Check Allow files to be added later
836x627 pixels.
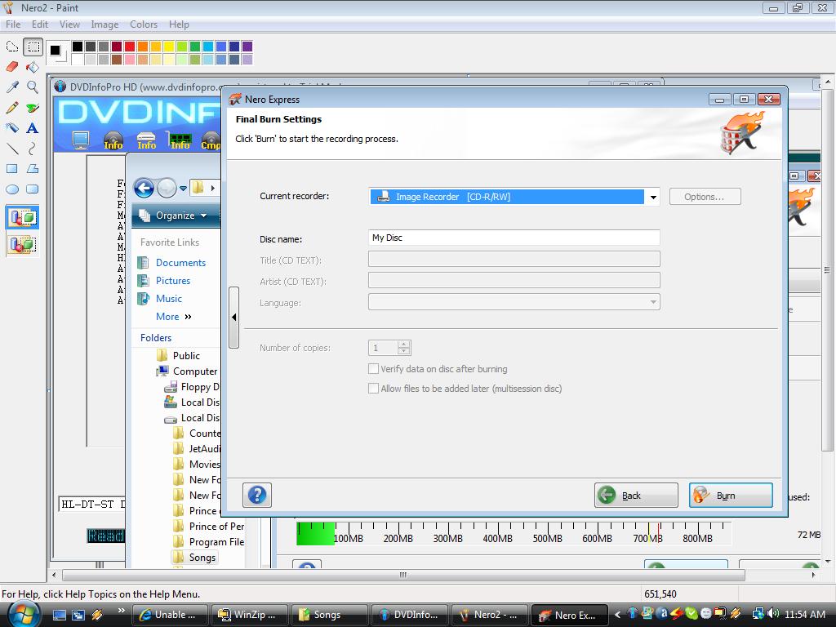point(374,389)
